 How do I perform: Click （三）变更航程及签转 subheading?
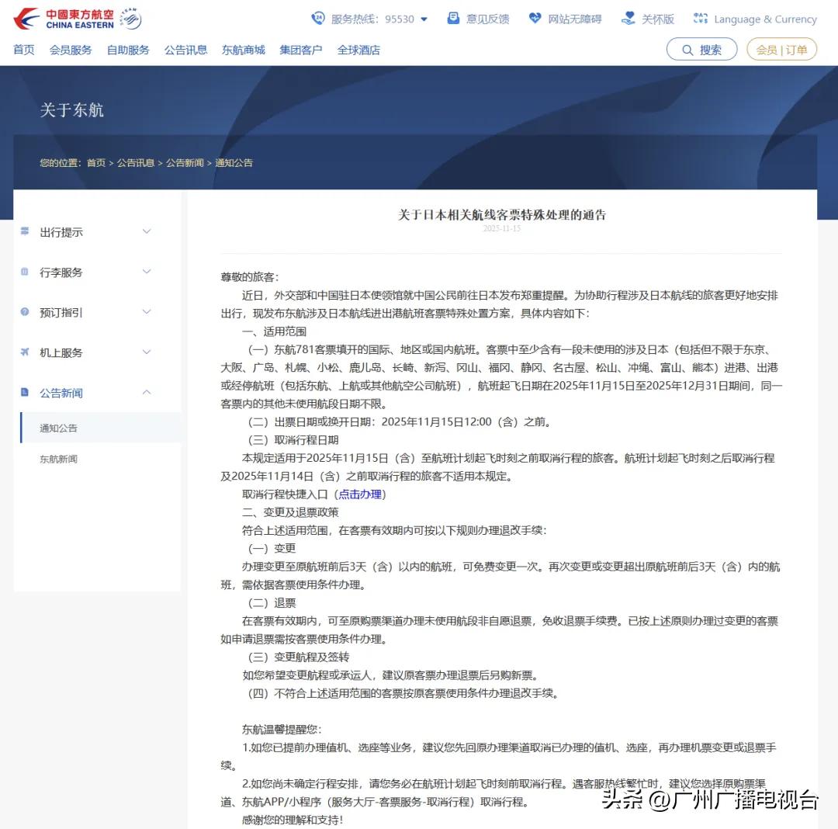click(x=298, y=657)
